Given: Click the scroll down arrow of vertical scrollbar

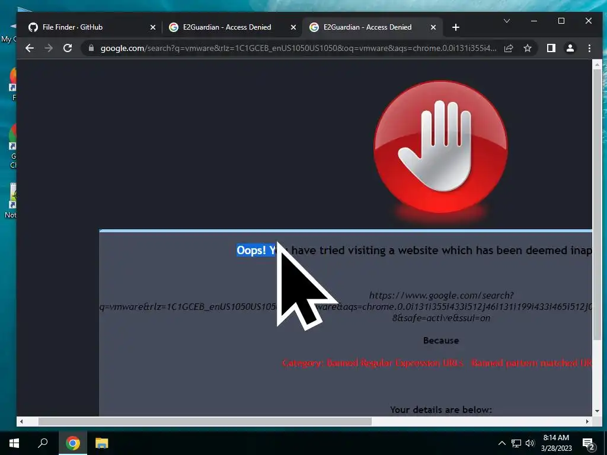Looking at the screenshot, I should 597,411.
